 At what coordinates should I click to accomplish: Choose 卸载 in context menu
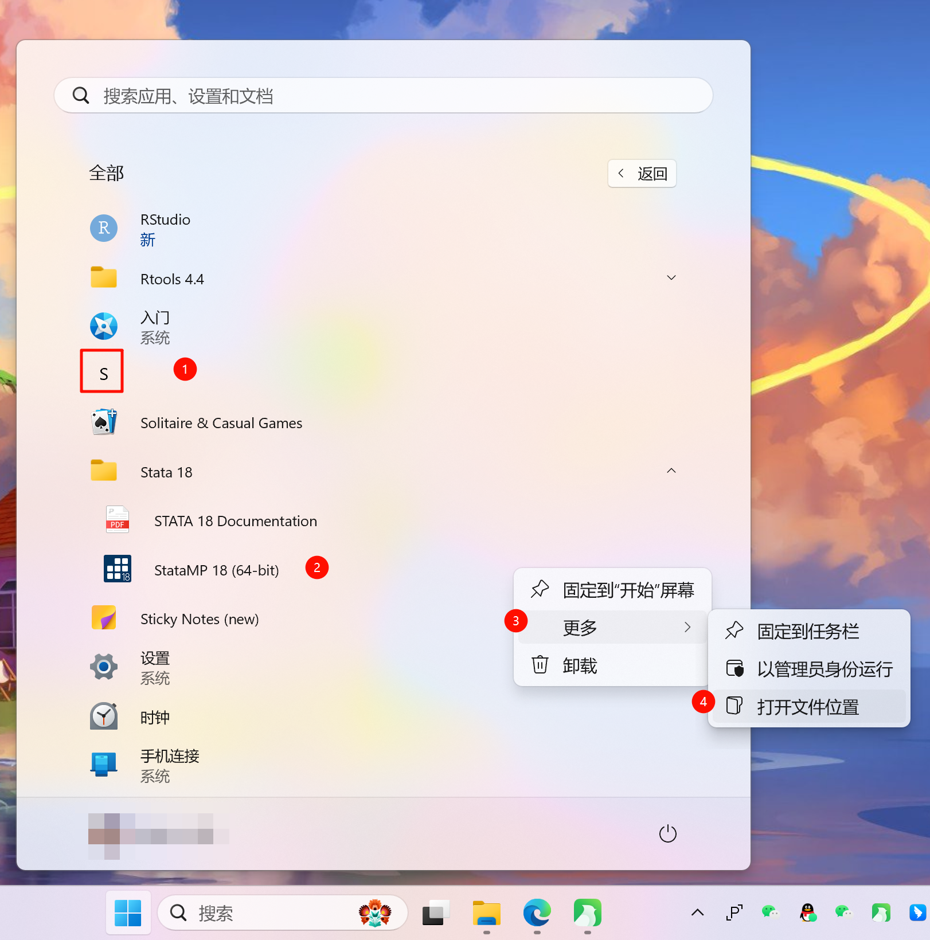click(x=612, y=665)
